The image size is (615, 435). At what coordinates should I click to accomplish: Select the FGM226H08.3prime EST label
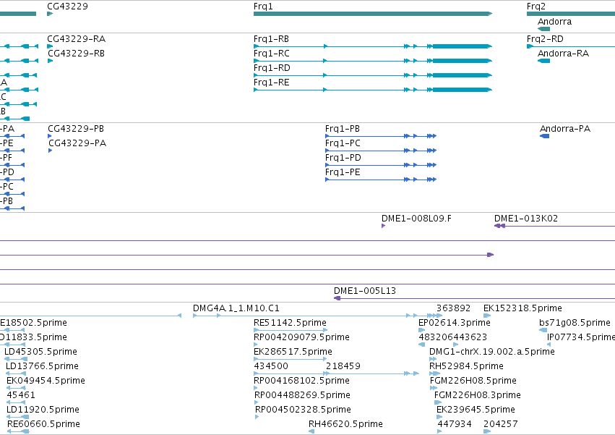point(478,395)
